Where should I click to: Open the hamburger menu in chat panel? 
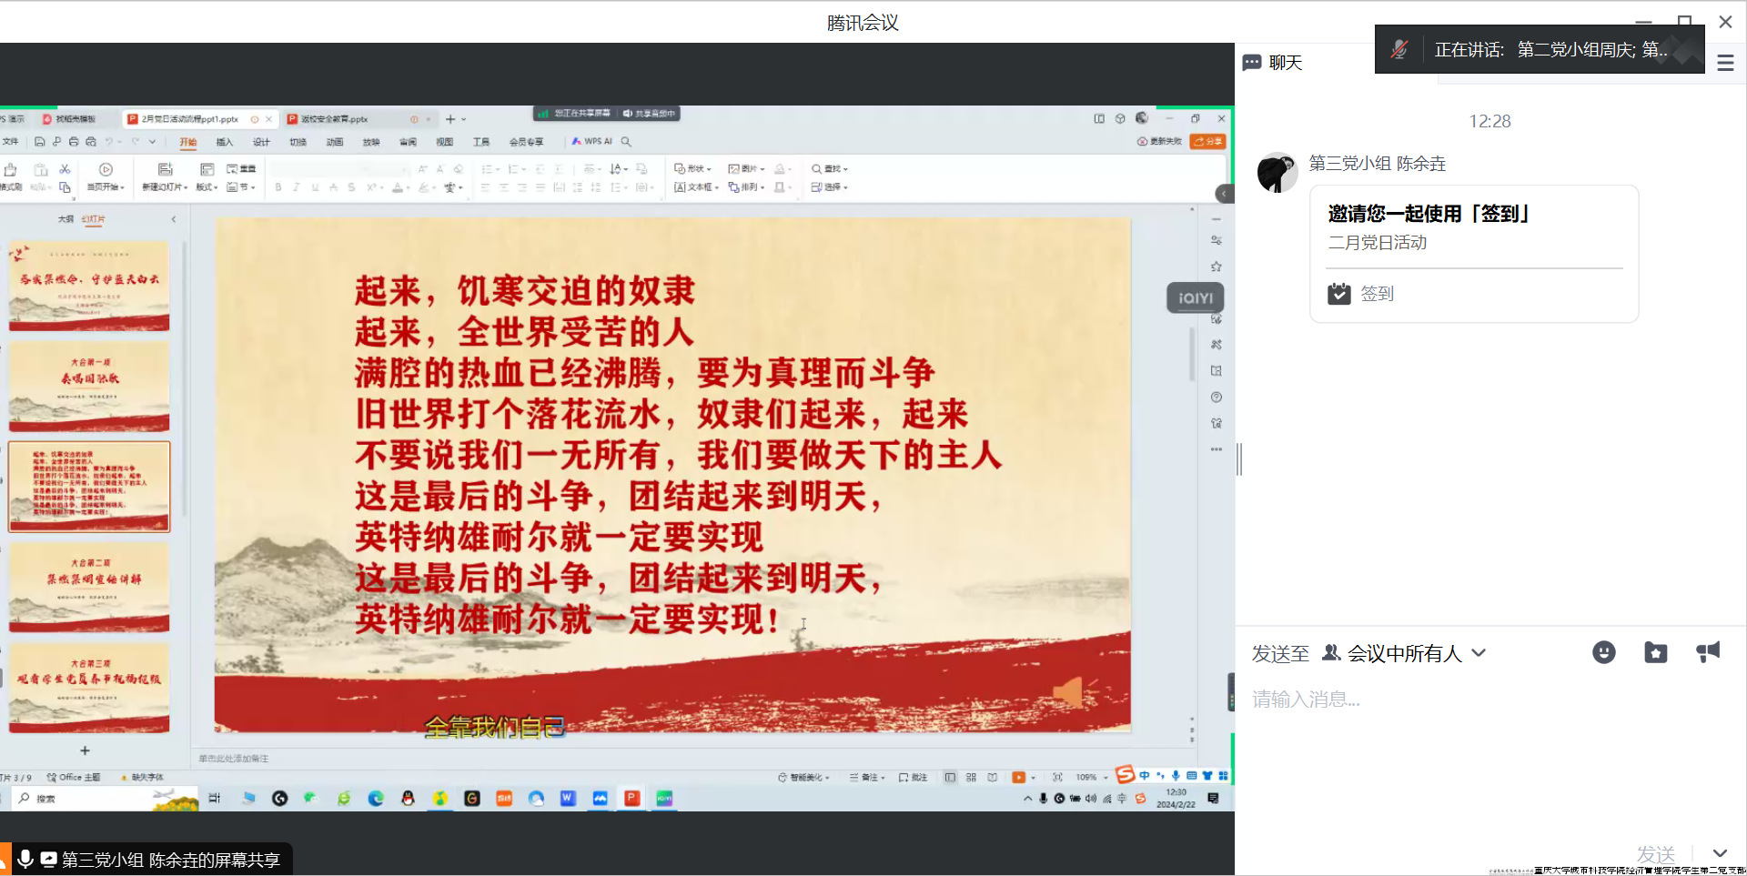pos(1725,63)
